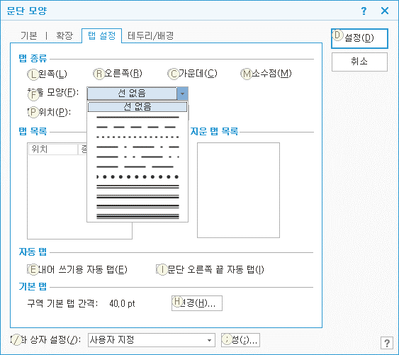
Task: Choose the triple line fill style
Action: tap(137, 216)
